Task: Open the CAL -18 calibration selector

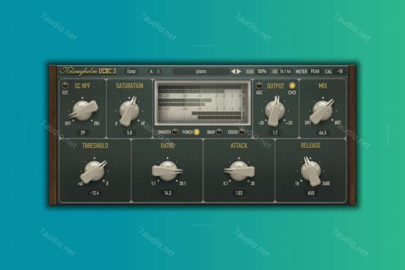Action: pos(340,72)
